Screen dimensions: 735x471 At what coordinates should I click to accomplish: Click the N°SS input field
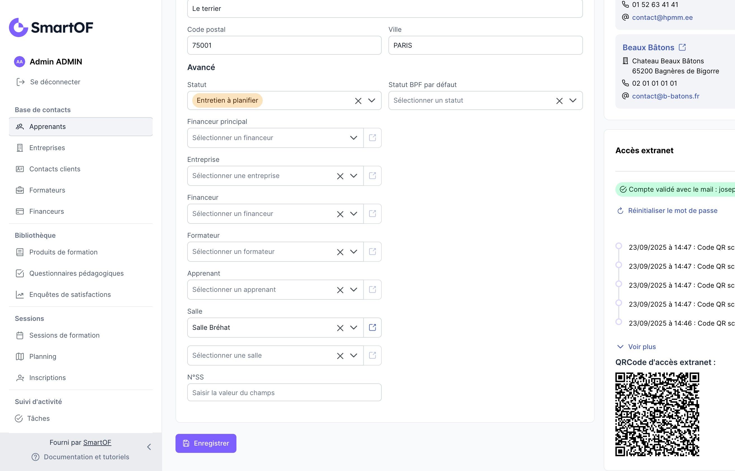point(284,393)
